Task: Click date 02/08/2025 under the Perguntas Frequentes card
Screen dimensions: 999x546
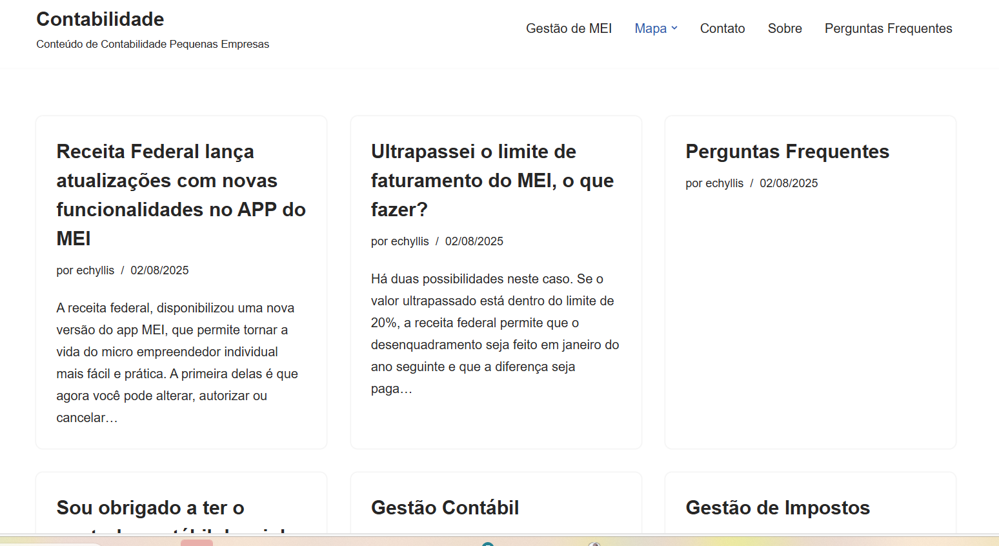Action: (x=789, y=183)
